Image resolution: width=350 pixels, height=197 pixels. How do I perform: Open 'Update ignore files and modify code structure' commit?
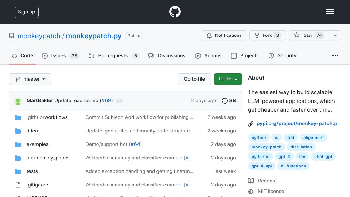pos(137,131)
